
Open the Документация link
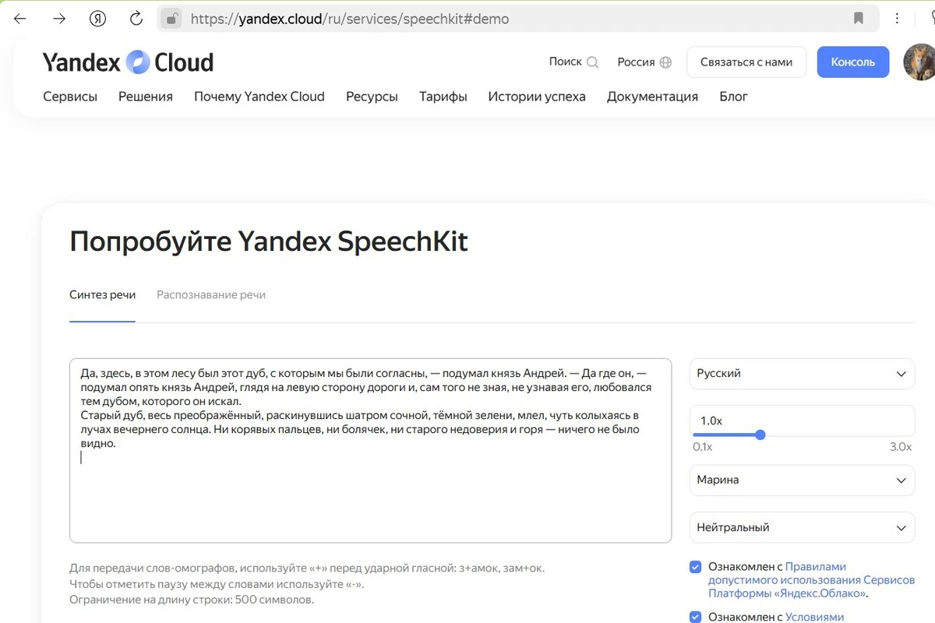click(x=652, y=97)
